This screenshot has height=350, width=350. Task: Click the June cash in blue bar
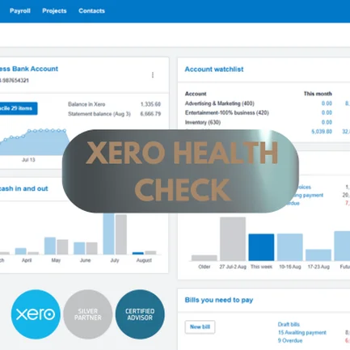[79, 248]
